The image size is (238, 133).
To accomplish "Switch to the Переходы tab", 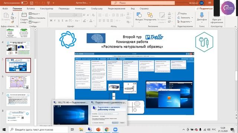I will pos(64,8).
